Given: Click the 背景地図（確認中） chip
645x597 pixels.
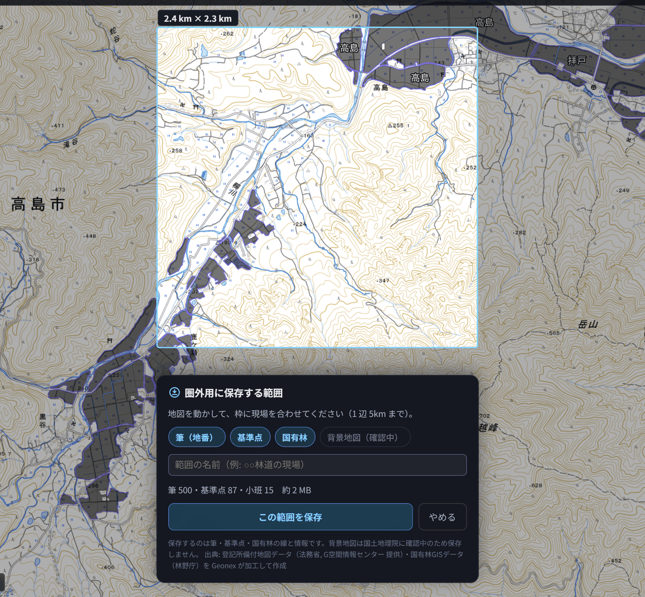Looking at the screenshot, I should (x=365, y=438).
